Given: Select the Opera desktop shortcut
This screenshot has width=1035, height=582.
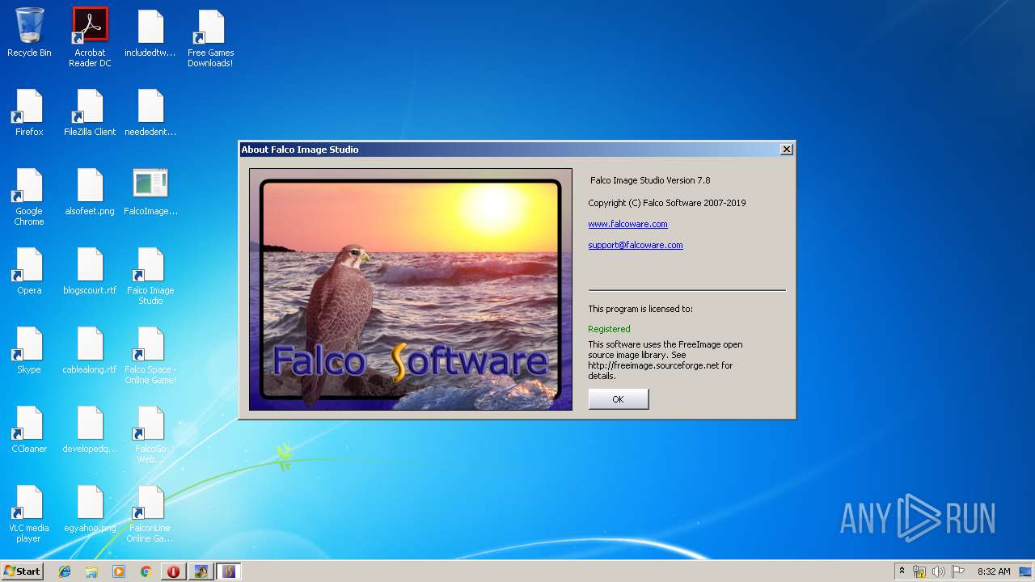Looking at the screenshot, I should pos(29,271).
